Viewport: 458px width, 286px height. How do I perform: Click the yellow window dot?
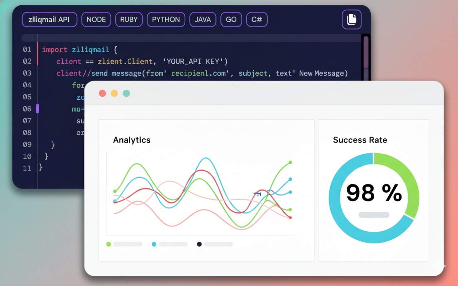(x=114, y=93)
